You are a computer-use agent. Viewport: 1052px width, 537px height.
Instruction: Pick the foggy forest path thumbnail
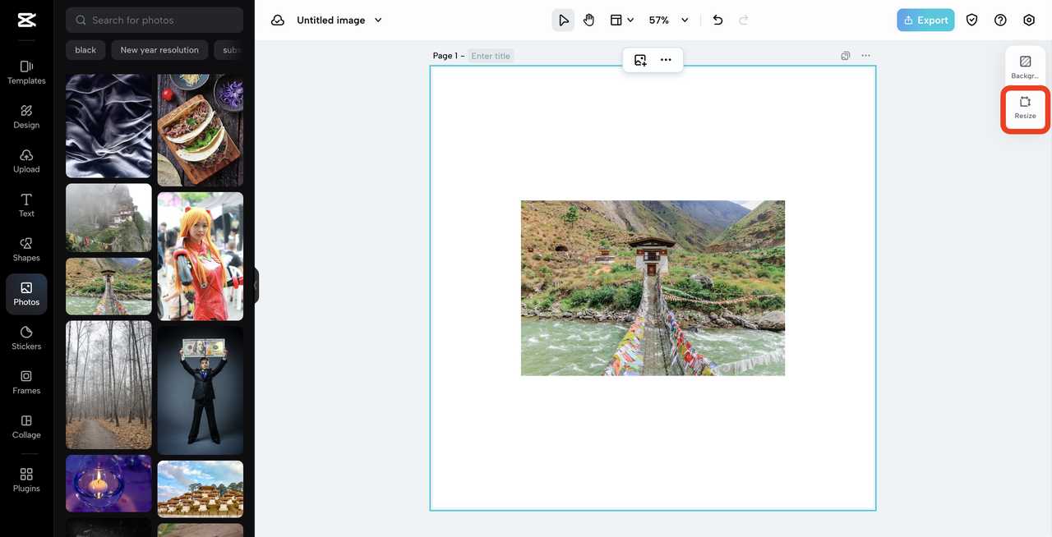coord(108,385)
